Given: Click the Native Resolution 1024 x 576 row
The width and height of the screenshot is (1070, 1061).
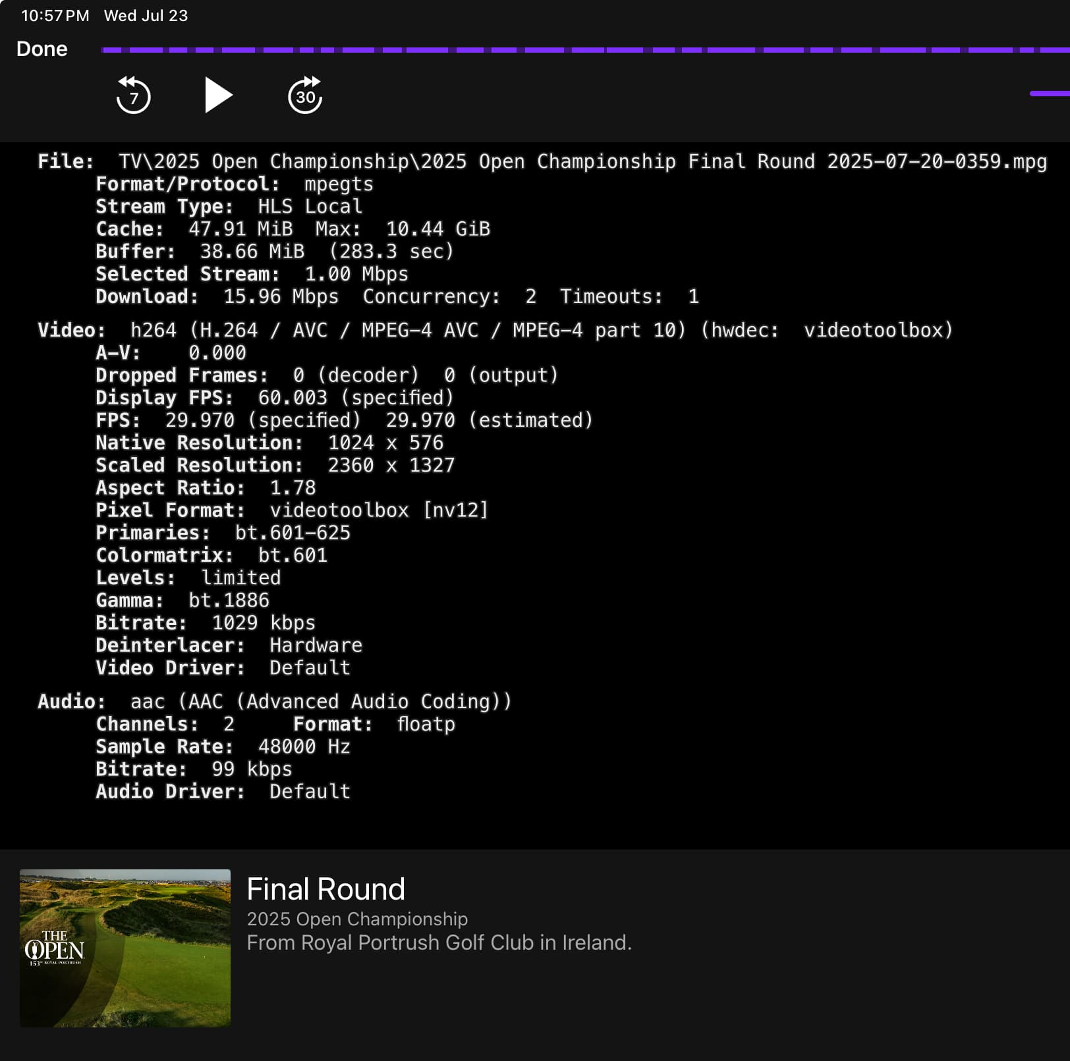Looking at the screenshot, I should pyautogui.click(x=269, y=443).
